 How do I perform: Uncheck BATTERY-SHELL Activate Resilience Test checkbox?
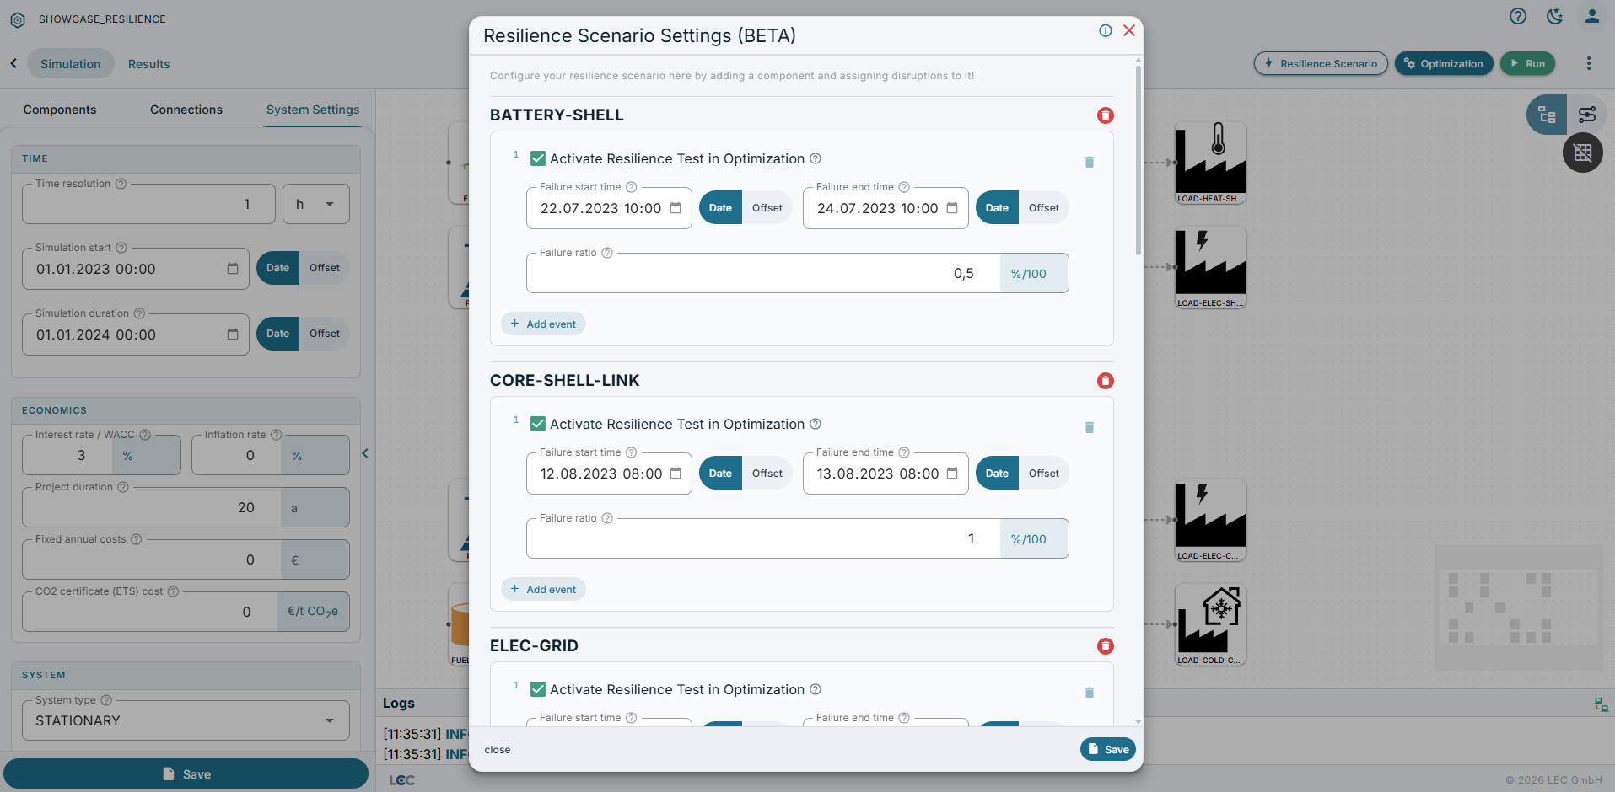[x=537, y=158]
